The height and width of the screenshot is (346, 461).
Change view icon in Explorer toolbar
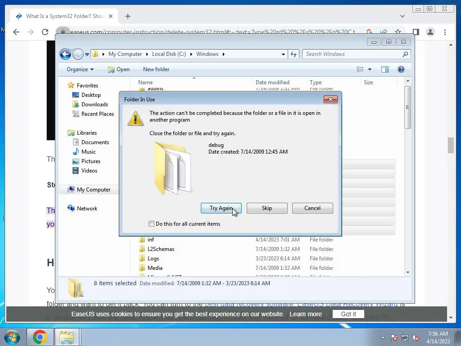coord(360,69)
